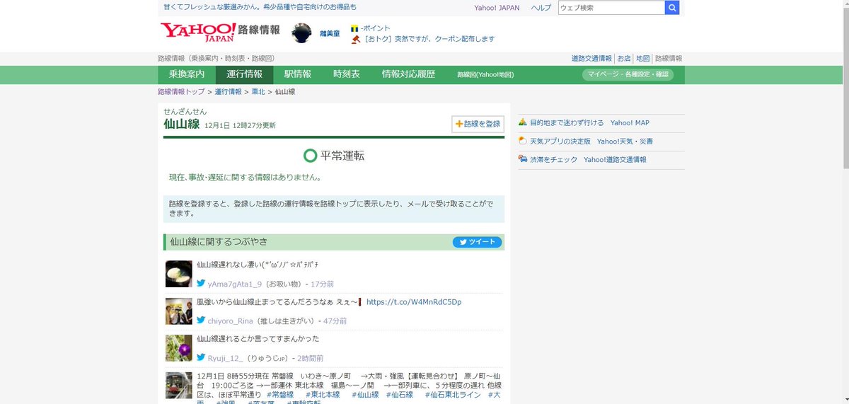Click the Twitter bird icon beside Ryuji_12_
The image size is (849, 404).
pyautogui.click(x=201, y=357)
